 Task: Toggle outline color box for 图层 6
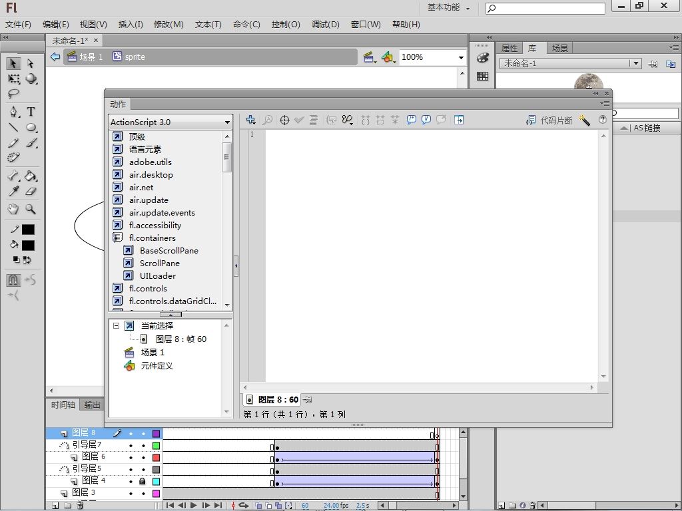pyautogui.click(x=156, y=457)
